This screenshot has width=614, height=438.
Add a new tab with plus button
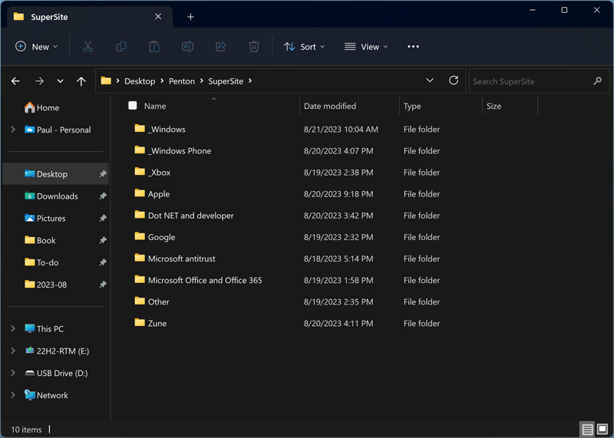190,17
